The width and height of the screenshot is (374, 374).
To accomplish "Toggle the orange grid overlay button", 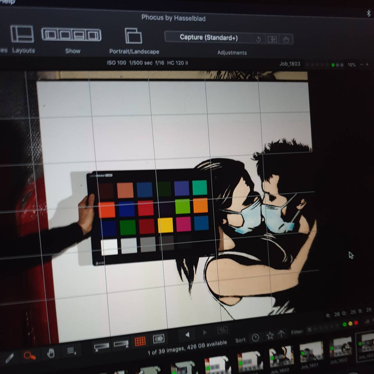I will coord(140,341).
